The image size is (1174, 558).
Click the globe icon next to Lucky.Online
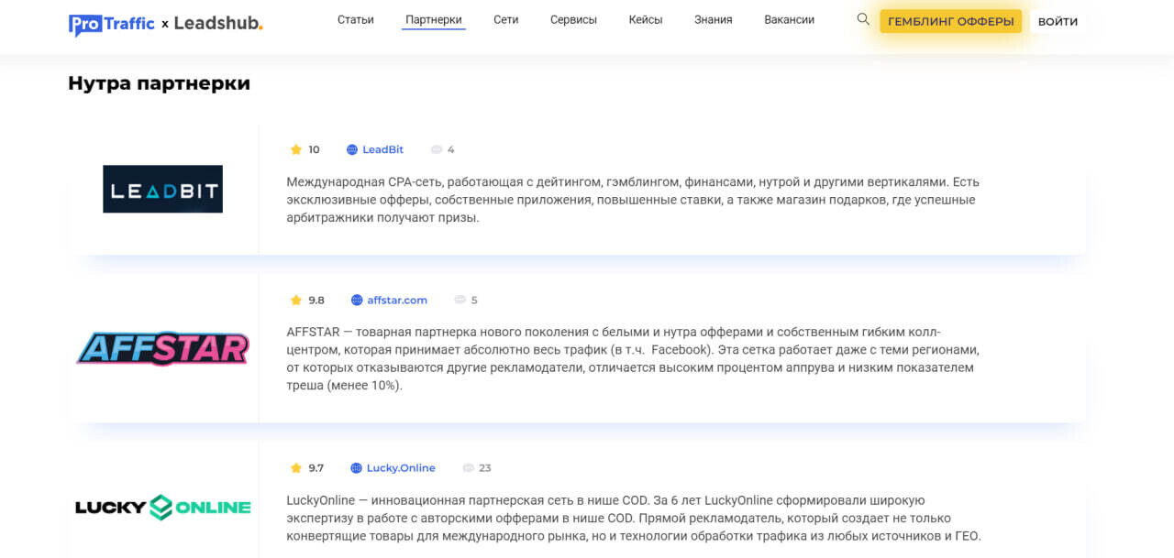[357, 468]
